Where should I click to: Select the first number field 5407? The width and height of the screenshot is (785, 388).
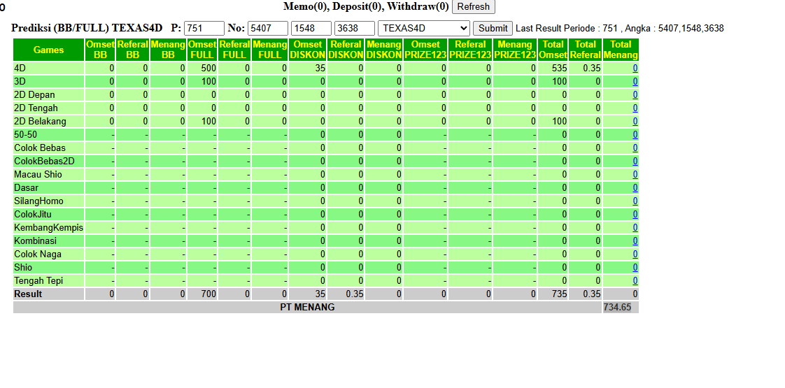click(268, 29)
